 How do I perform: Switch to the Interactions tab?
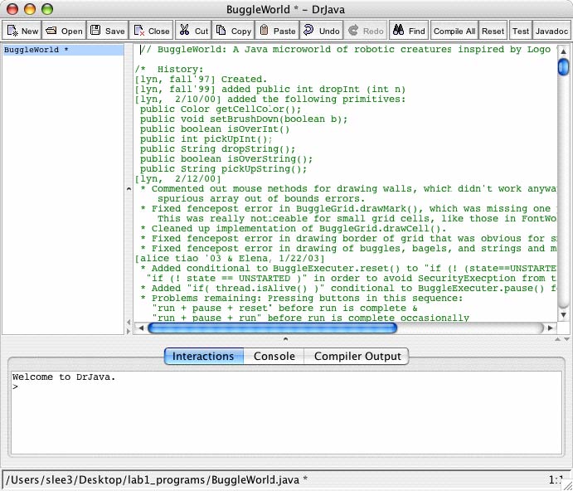coord(203,356)
